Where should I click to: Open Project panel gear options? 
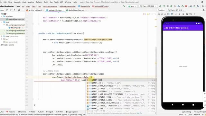tap(19, 10)
